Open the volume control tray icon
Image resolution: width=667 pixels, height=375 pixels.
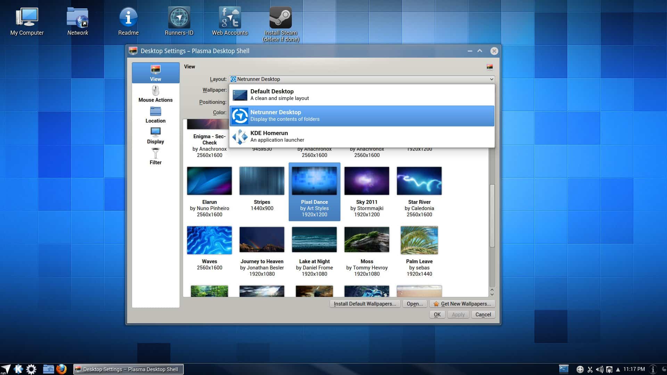(600, 369)
